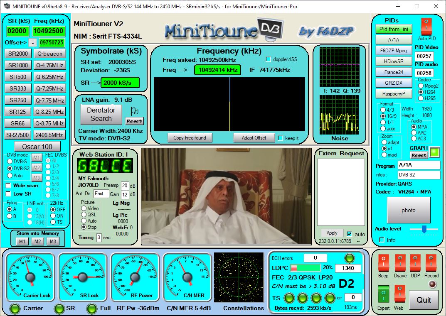Check the Wide scan option
Screen dimensions: 446x316
(x=9, y=186)
